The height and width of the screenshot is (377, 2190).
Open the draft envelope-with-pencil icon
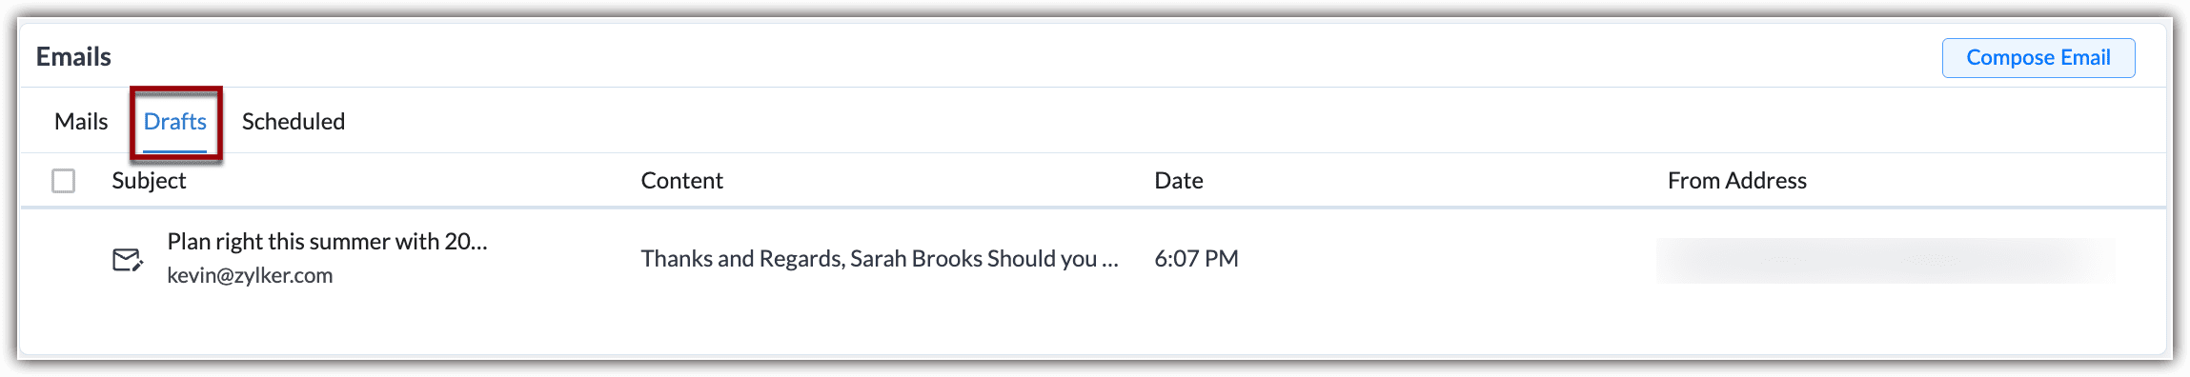[128, 260]
